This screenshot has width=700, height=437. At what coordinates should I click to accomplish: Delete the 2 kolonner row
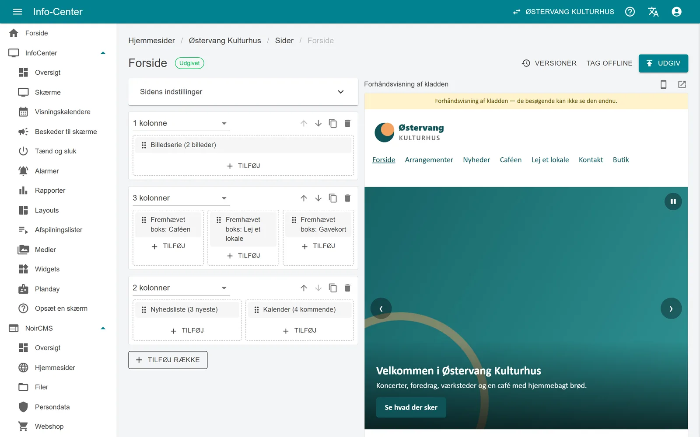point(347,288)
